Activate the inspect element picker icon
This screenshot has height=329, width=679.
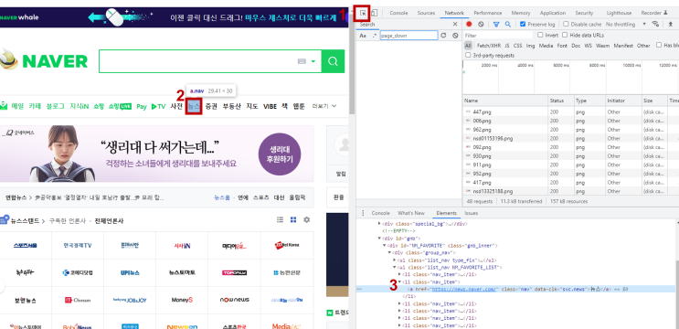(x=363, y=13)
